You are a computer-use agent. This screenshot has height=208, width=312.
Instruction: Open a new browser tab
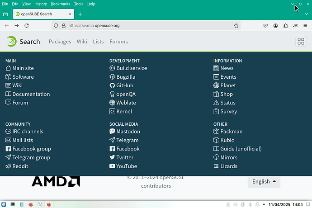tap(80, 14)
